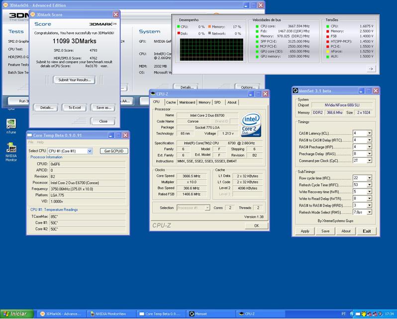
Task: Click Details in 3DMark Score dialog
Action: click(x=47, y=107)
